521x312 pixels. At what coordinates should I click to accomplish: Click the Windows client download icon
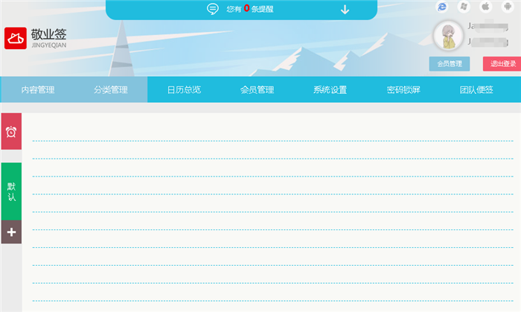[x=464, y=7]
